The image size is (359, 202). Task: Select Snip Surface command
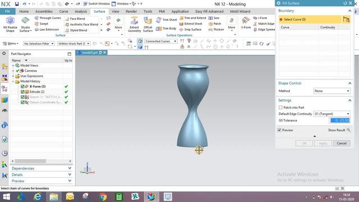coord(191,30)
